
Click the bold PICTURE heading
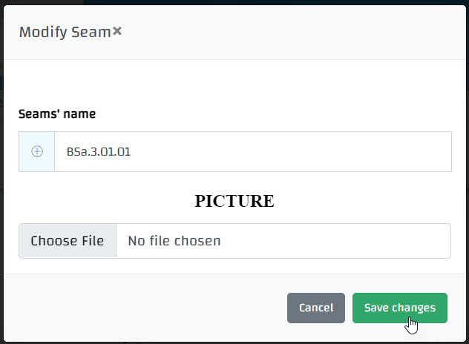pos(234,201)
